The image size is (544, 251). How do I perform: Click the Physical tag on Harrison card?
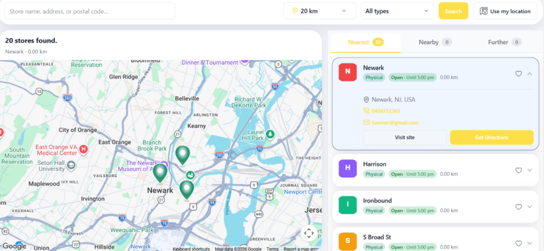(x=374, y=174)
